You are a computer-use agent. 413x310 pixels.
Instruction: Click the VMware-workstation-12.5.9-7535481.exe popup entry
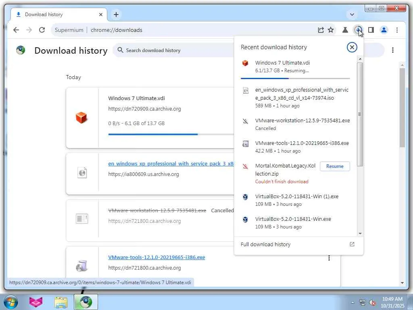pyautogui.click(x=295, y=124)
